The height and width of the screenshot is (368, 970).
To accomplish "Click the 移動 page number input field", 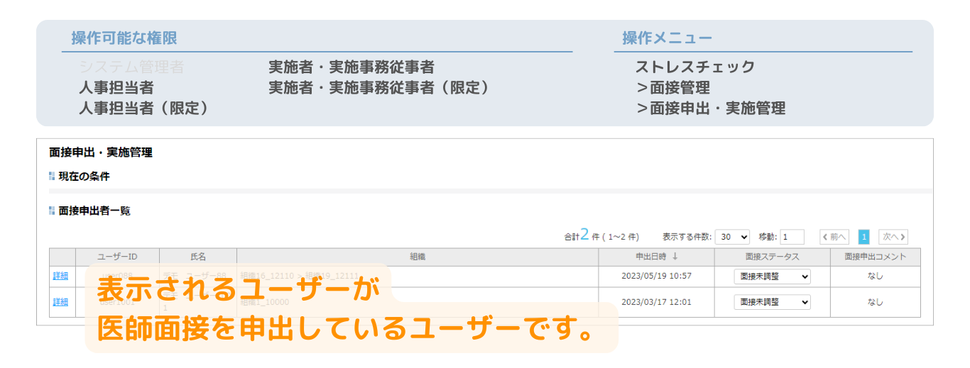I will [792, 238].
